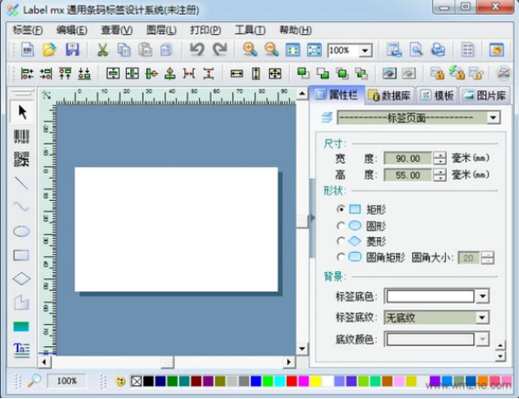Viewport: 519px width, 399px height.
Task: Click canvas scroll right arrow button
Action: coord(289,362)
